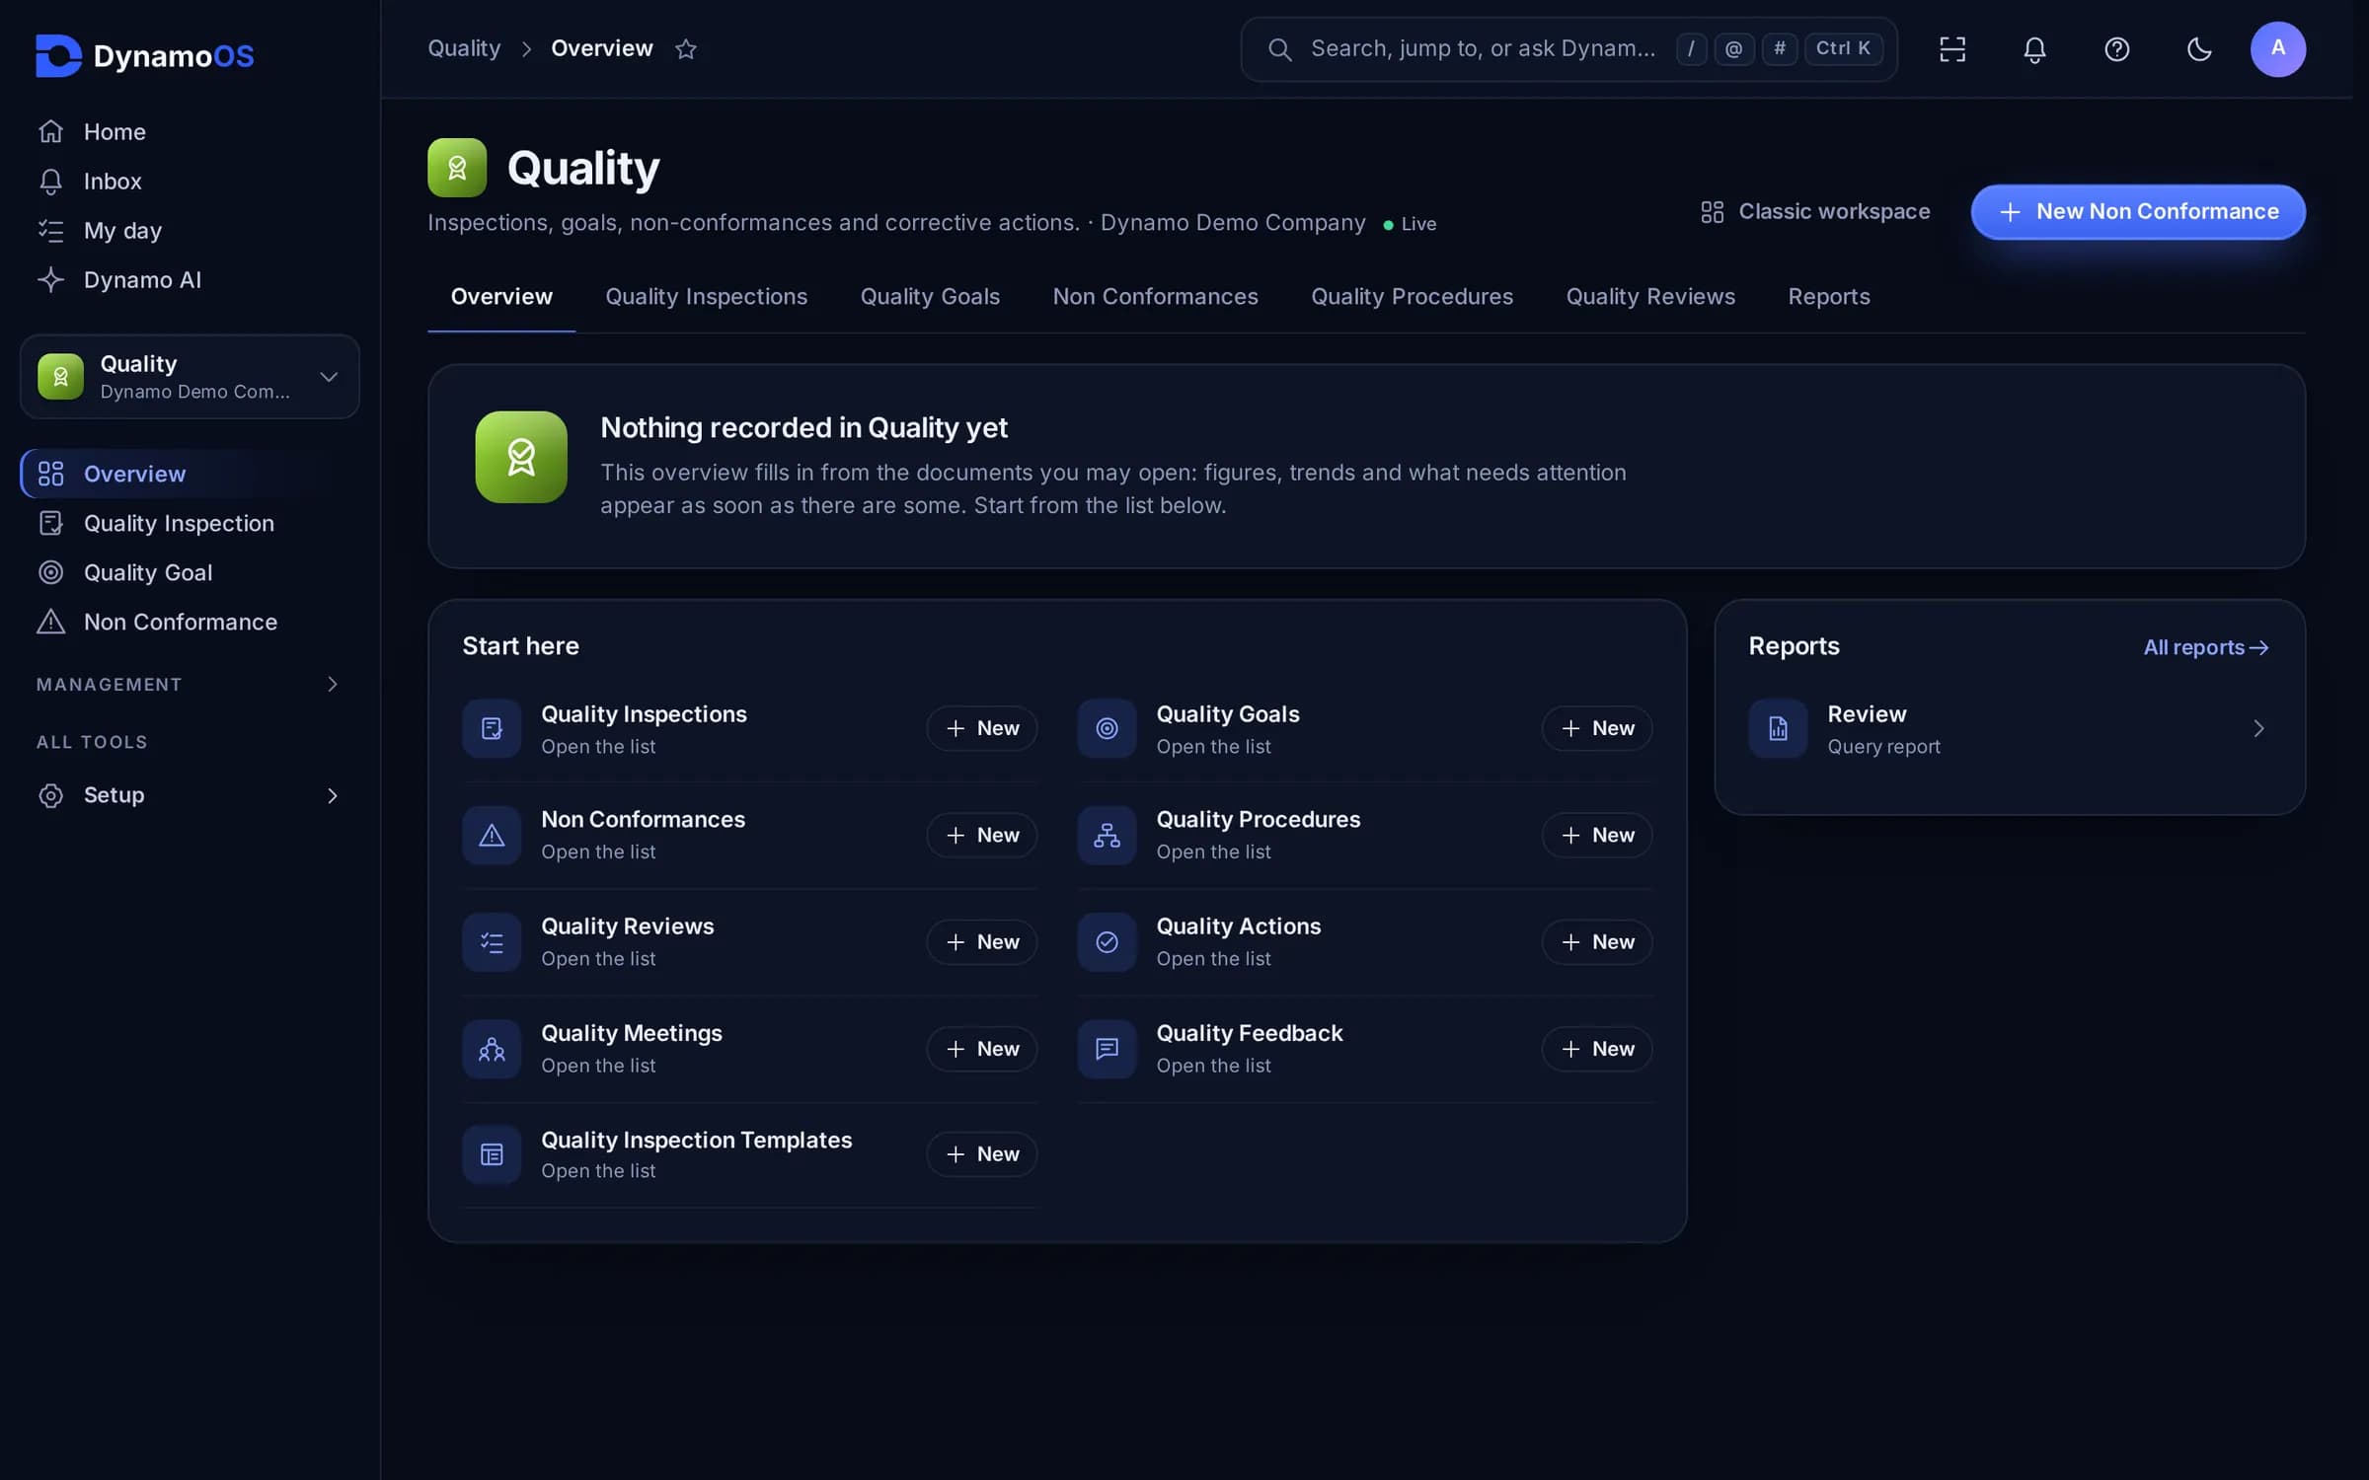Viewport: 2369px width, 1480px height.
Task: Go to Home in the sidebar
Action: (x=189, y=132)
